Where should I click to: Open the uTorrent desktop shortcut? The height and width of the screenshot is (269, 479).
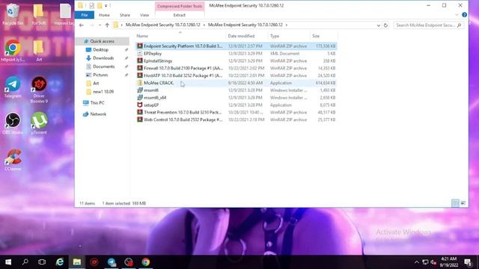[39, 123]
